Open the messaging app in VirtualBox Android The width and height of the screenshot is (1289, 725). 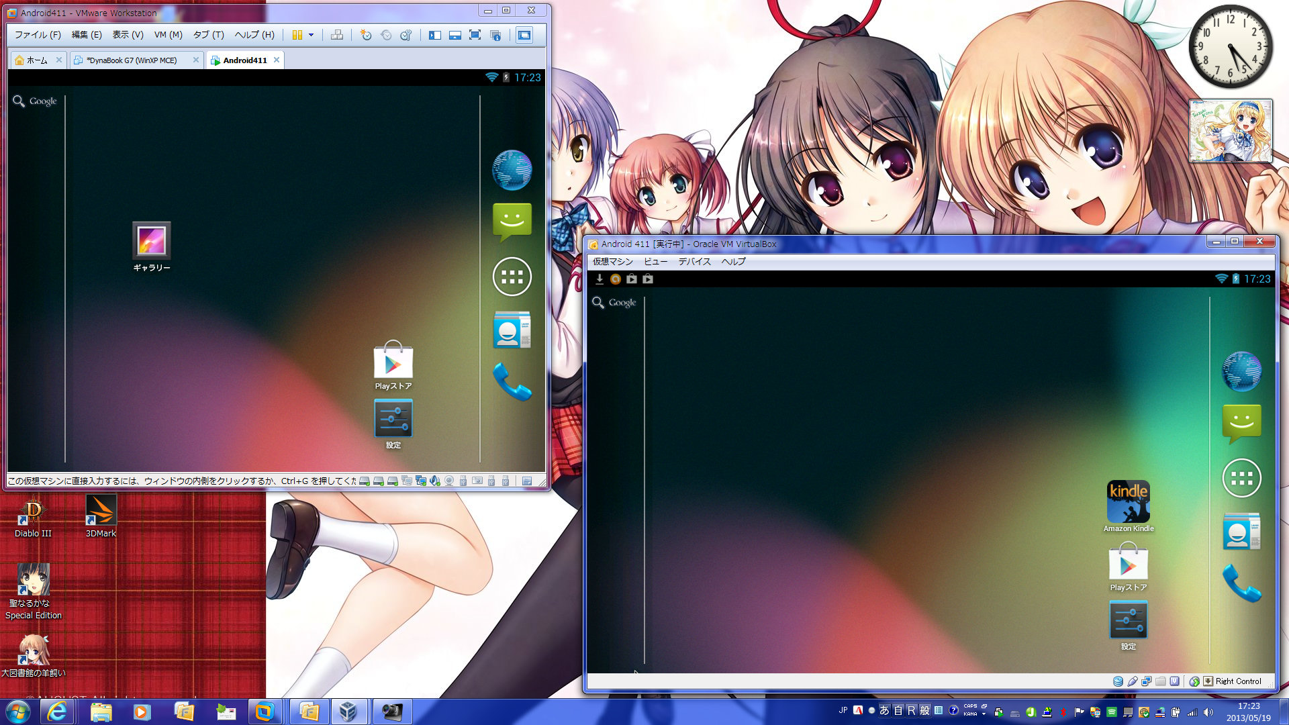point(1241,423)
